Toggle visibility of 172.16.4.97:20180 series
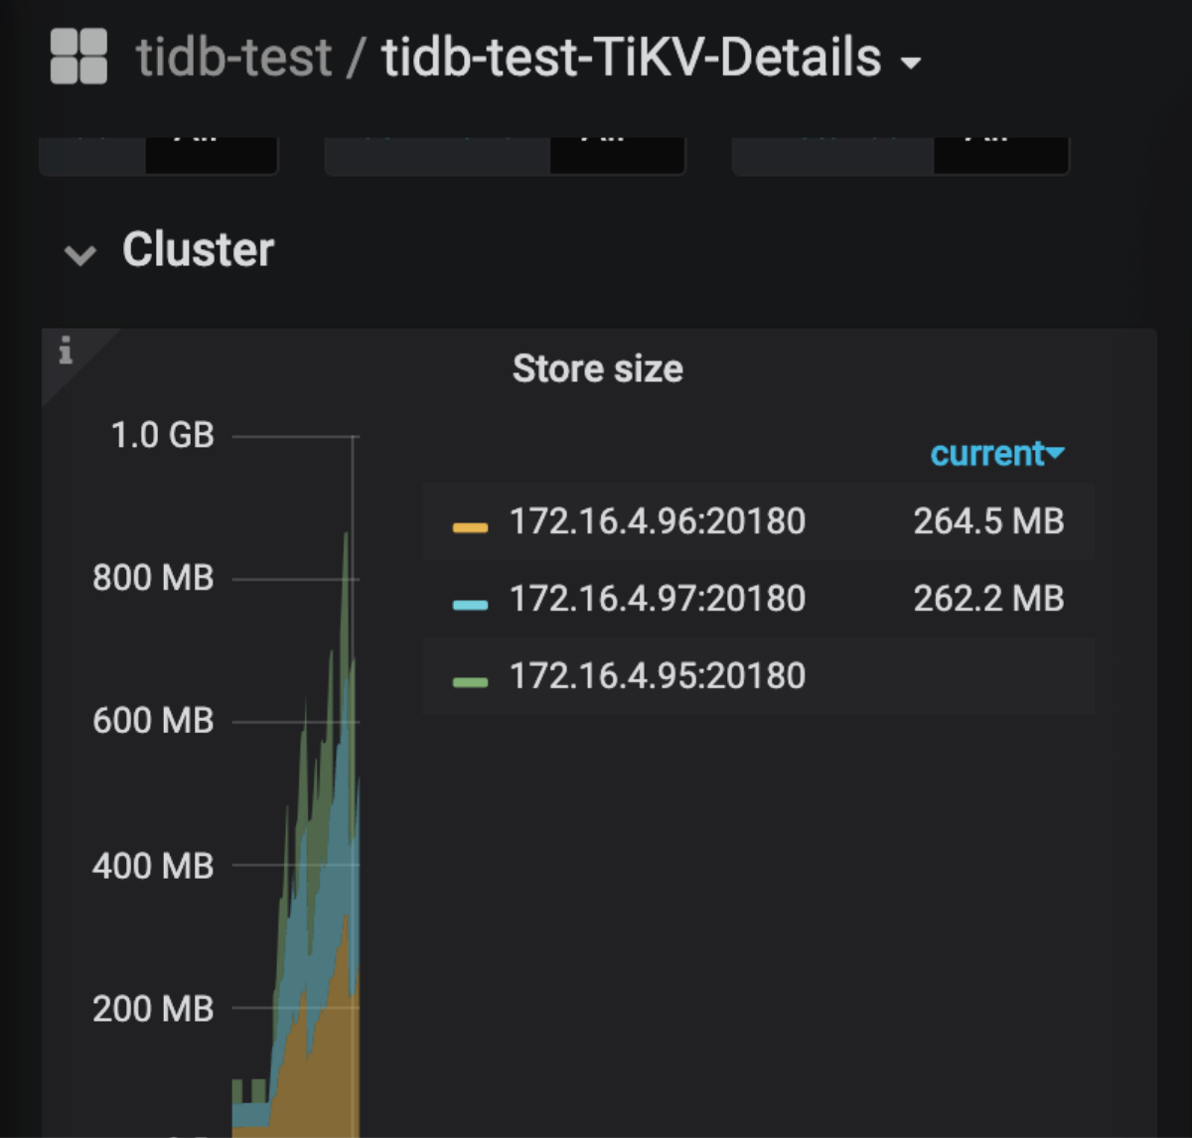 tap(657, 599)
